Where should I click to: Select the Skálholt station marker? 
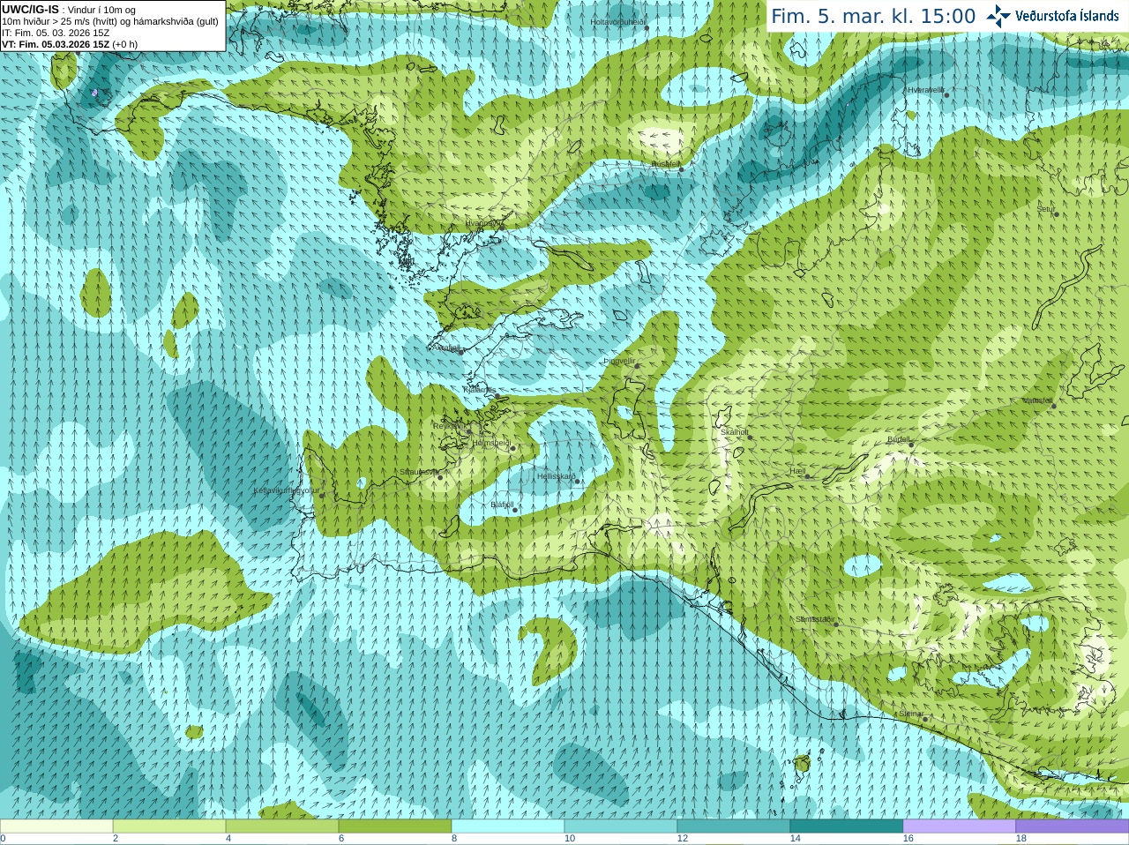point(748,437)
